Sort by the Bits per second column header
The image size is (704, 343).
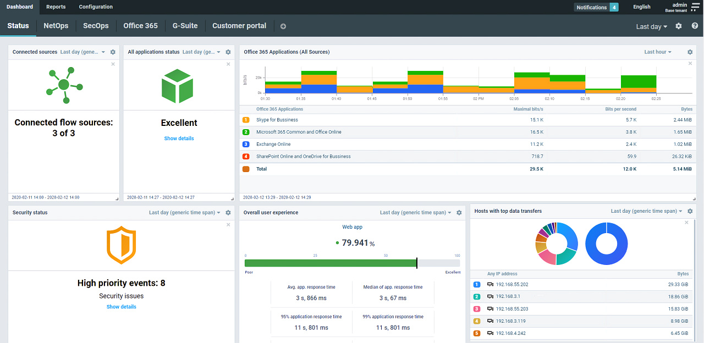[x=621, y=109]
